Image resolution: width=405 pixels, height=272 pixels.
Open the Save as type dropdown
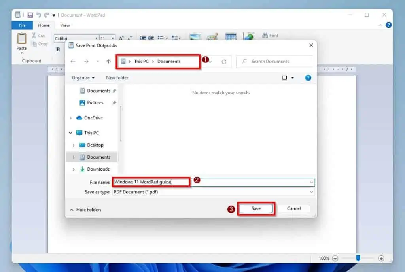[x=312, y=192]
